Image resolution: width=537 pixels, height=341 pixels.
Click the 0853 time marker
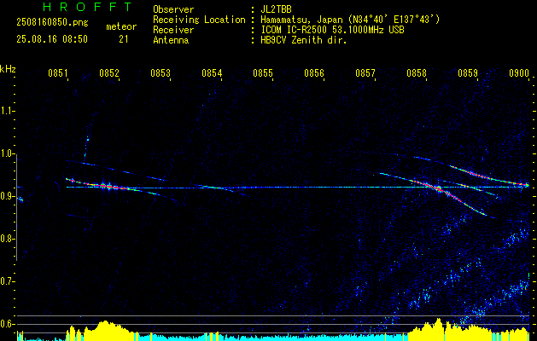[161, 73]
